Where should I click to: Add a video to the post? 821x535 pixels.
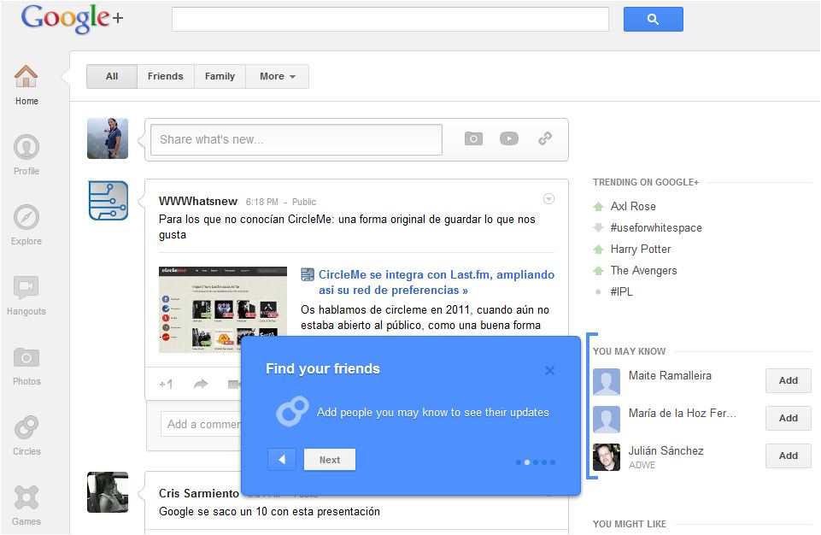[x=509, y=138]
